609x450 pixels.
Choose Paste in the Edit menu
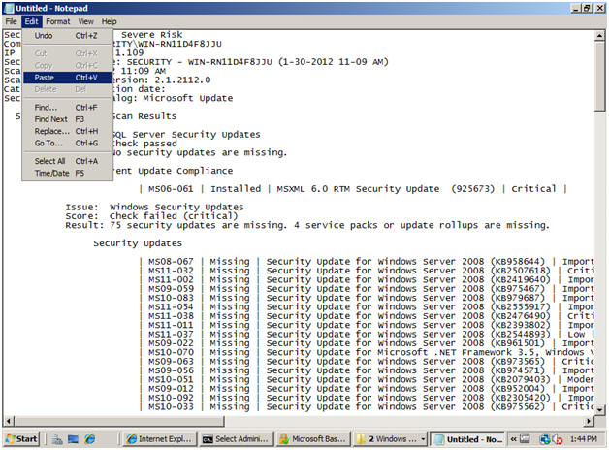tap(67, 78)
